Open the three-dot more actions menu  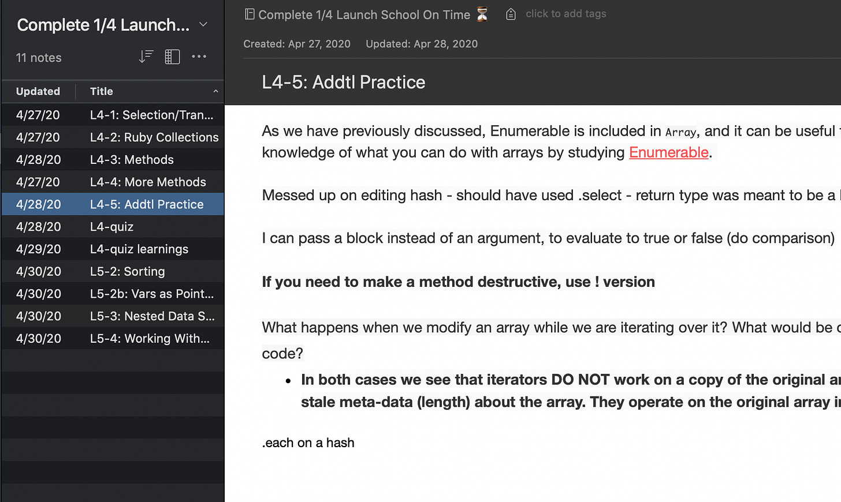[x=199, y=57]
